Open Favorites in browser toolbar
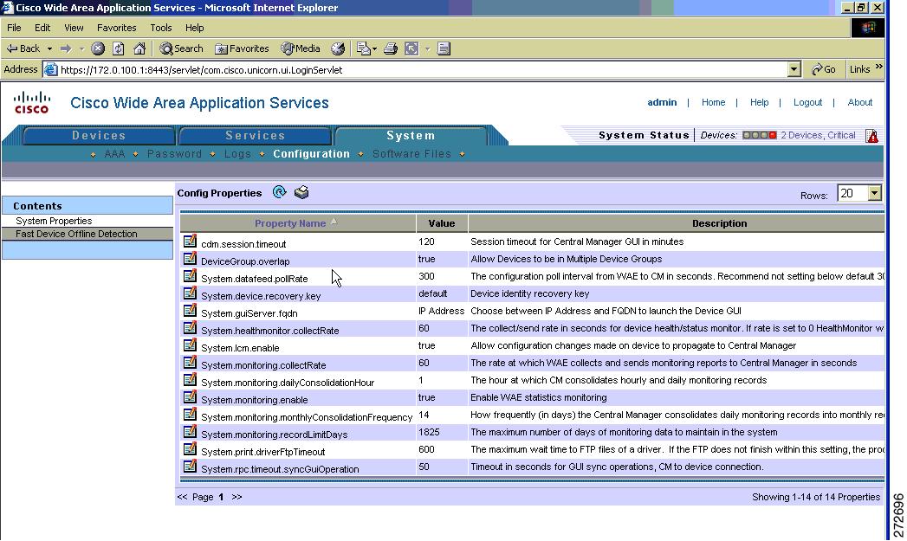 coord(242,48)
